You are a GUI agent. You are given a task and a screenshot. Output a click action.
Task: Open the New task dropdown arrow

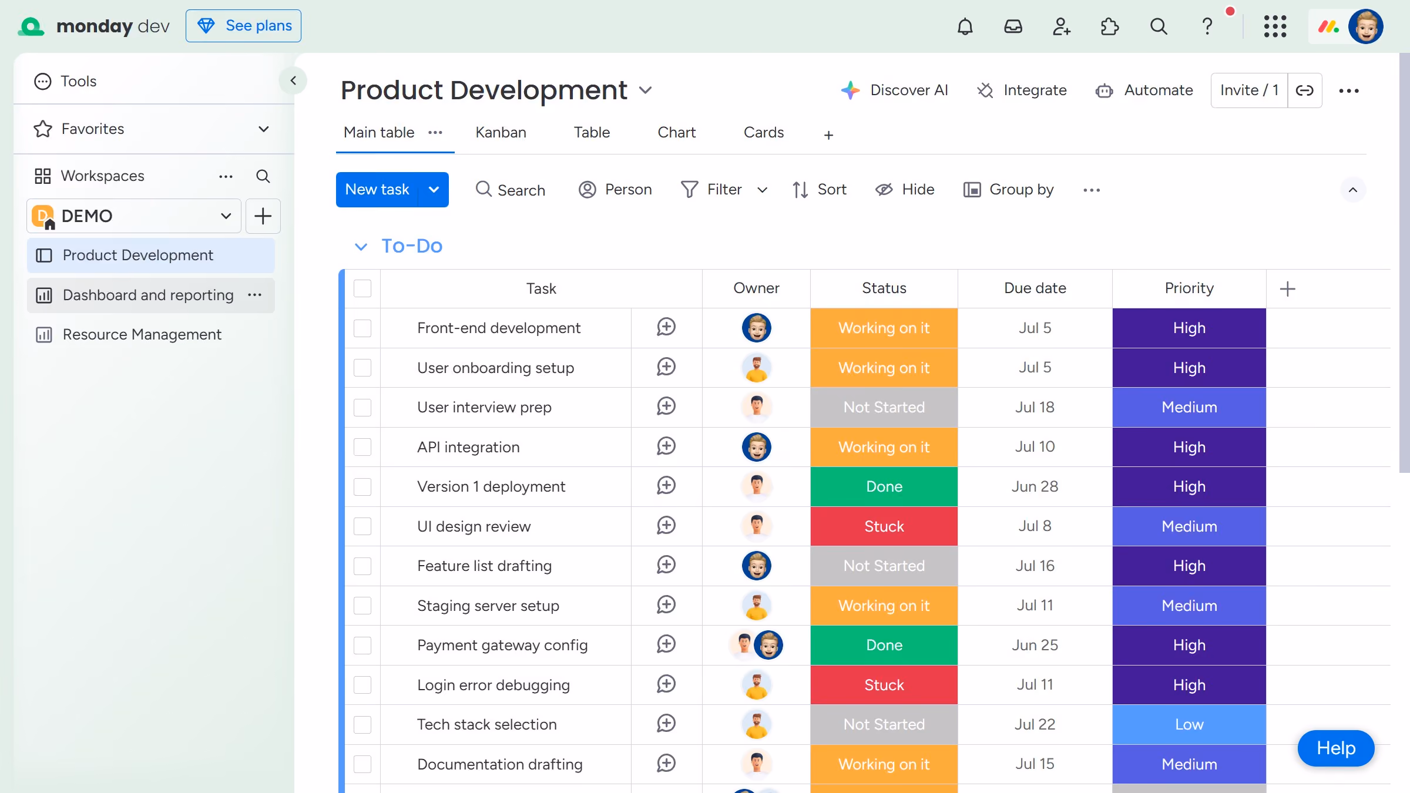(x=434, y=190)
